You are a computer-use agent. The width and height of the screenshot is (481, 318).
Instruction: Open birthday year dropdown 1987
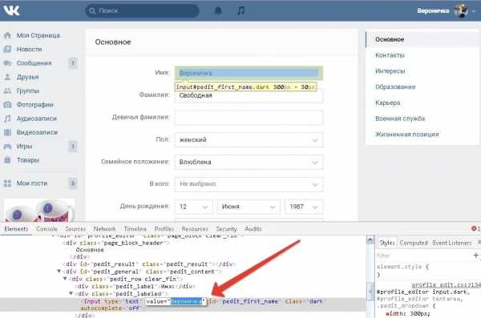[304, 207]
